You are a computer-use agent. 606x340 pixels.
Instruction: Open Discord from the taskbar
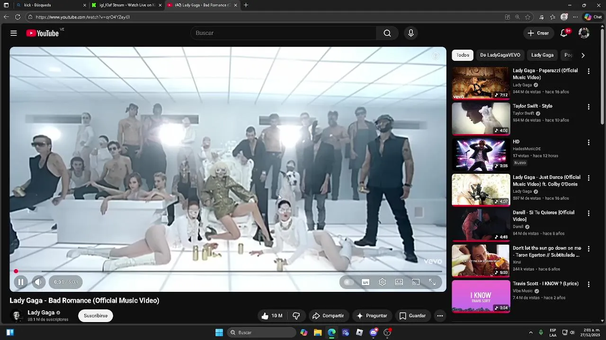coord(374,332)
